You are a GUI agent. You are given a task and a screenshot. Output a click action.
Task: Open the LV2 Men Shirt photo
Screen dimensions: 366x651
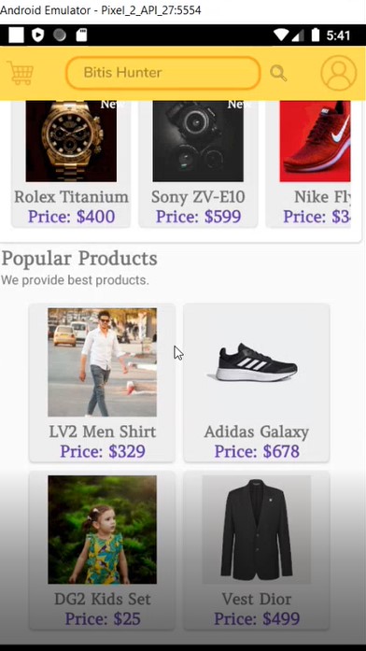tap(102, 362)
